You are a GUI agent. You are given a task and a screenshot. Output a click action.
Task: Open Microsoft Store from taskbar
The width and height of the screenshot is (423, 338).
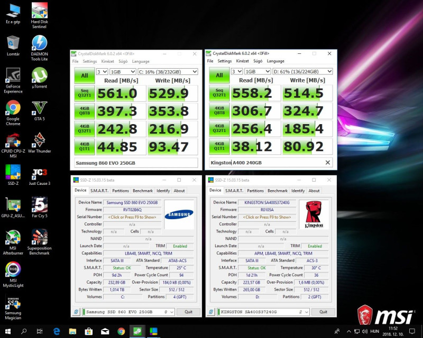coord(88,331)
